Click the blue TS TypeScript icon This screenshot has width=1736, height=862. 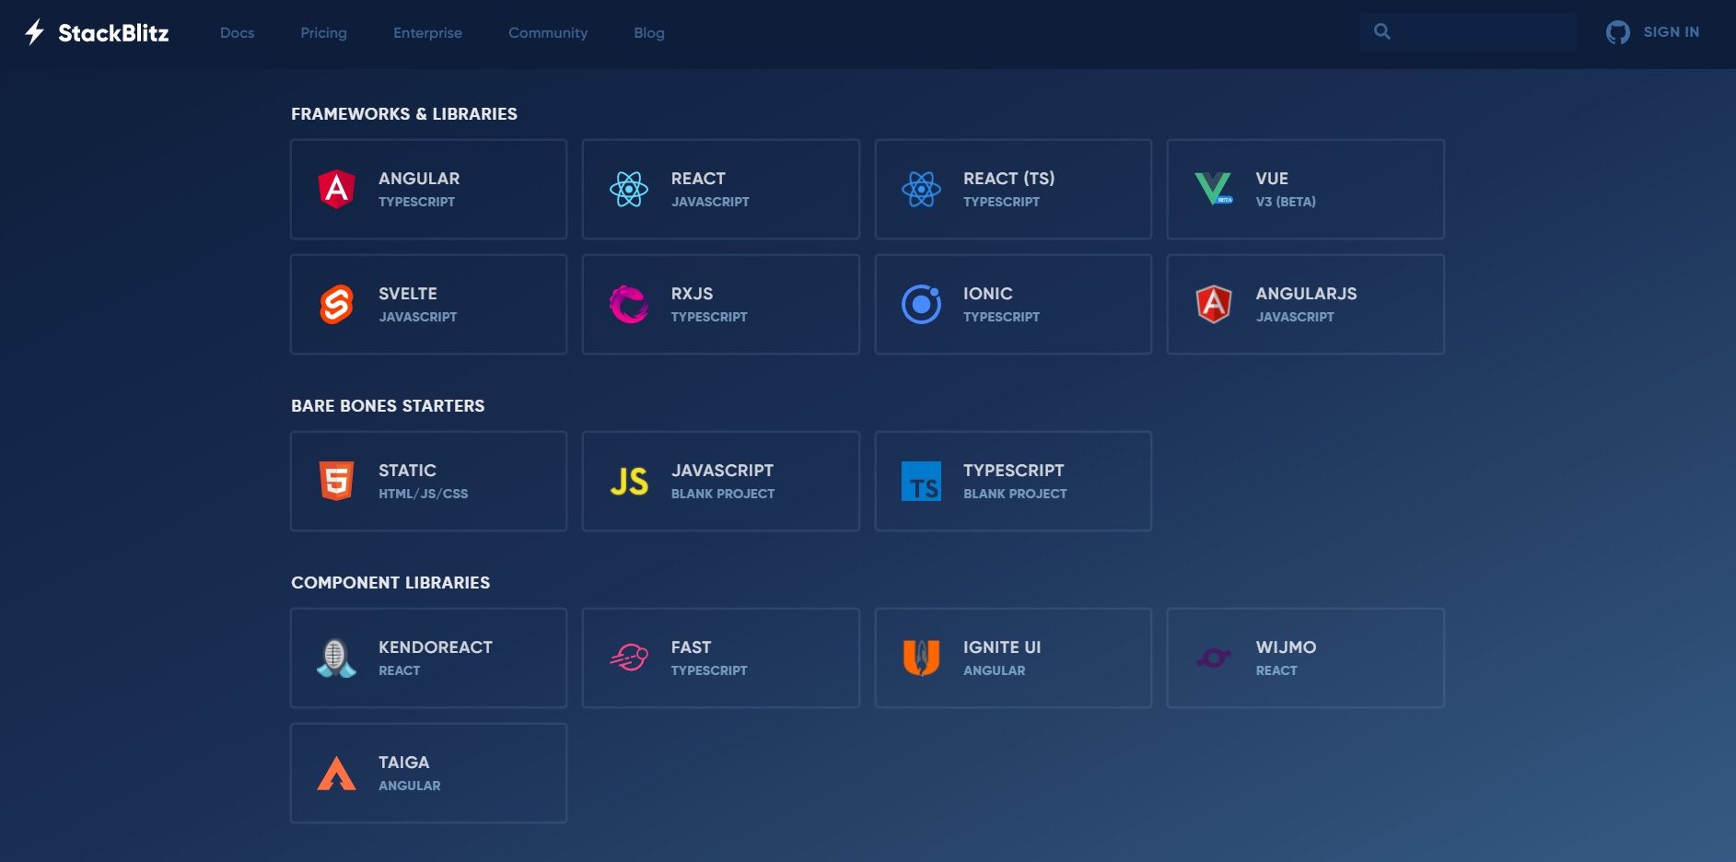point(921,481)
